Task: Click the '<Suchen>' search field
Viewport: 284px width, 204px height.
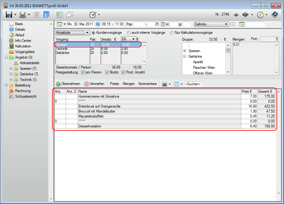Action: tap(193, 84)
